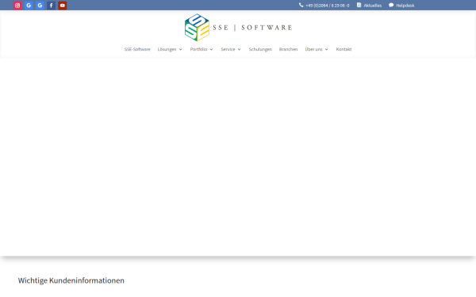Open the Aktuelles news link

coord(373,6)
